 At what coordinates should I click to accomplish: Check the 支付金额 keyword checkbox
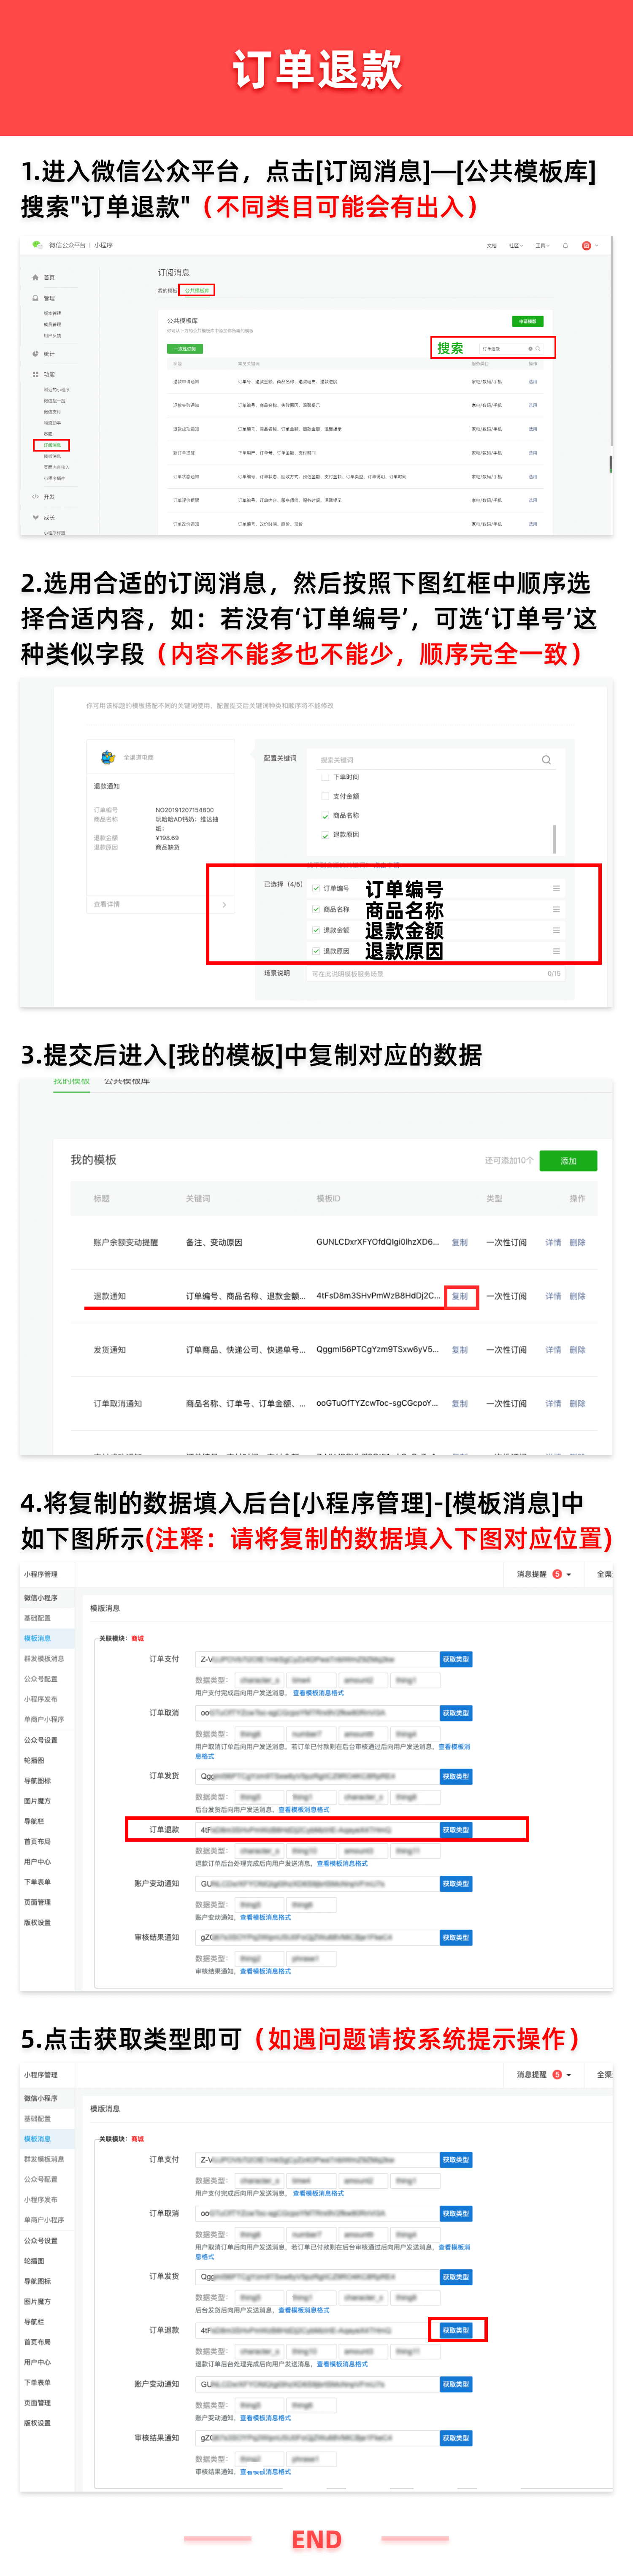click(325, 796)
